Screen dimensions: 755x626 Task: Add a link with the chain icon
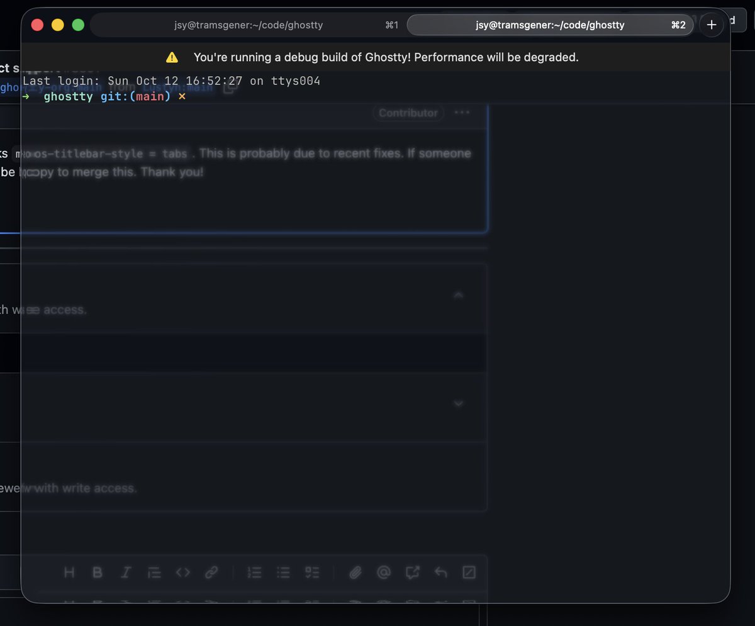click(211, 572)
